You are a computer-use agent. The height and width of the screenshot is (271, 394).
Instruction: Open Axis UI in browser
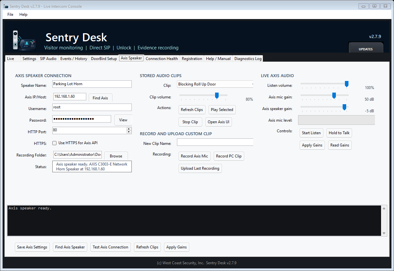tap(219, 122)
